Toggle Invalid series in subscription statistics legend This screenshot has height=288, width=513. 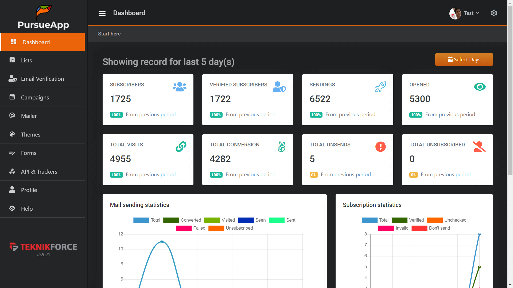click(x=386, y=228)
